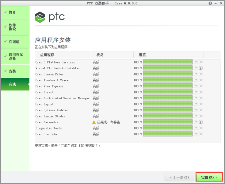The height and width of the screenshot is (184, 225).
Task: Click retry icon for Creo Parametric
Action: tap(196, 122)
